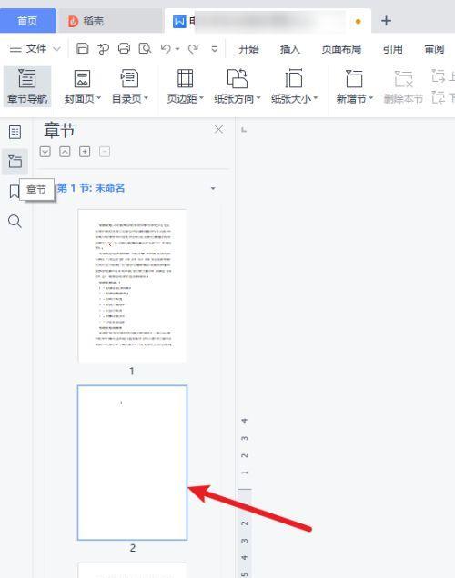Expand the 第 1 节 section options arrow
This screenshot has height=578, width=455.
213,189
